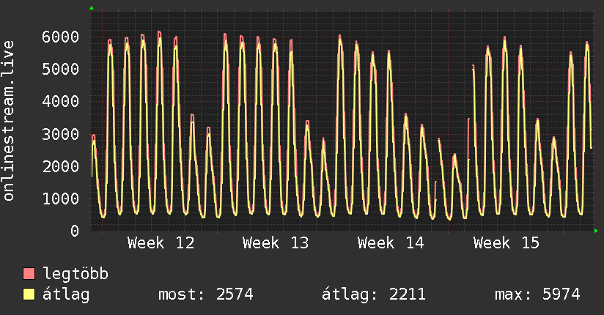The width and height of the screenshot is (604, 315).
Task: Click the 0 y-axis label
Action: click(x=75, y=231)
